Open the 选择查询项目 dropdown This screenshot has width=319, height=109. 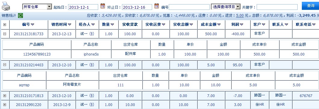point(226,7)
